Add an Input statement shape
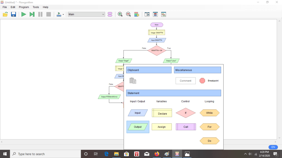Viewport: 282px width, 158px height. 138,113
